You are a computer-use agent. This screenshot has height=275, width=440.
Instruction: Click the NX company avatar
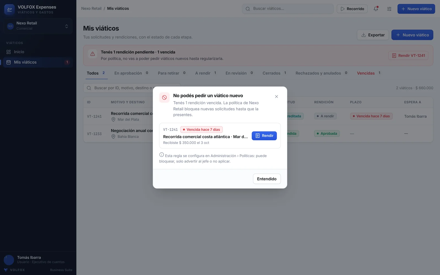point(10,26)
